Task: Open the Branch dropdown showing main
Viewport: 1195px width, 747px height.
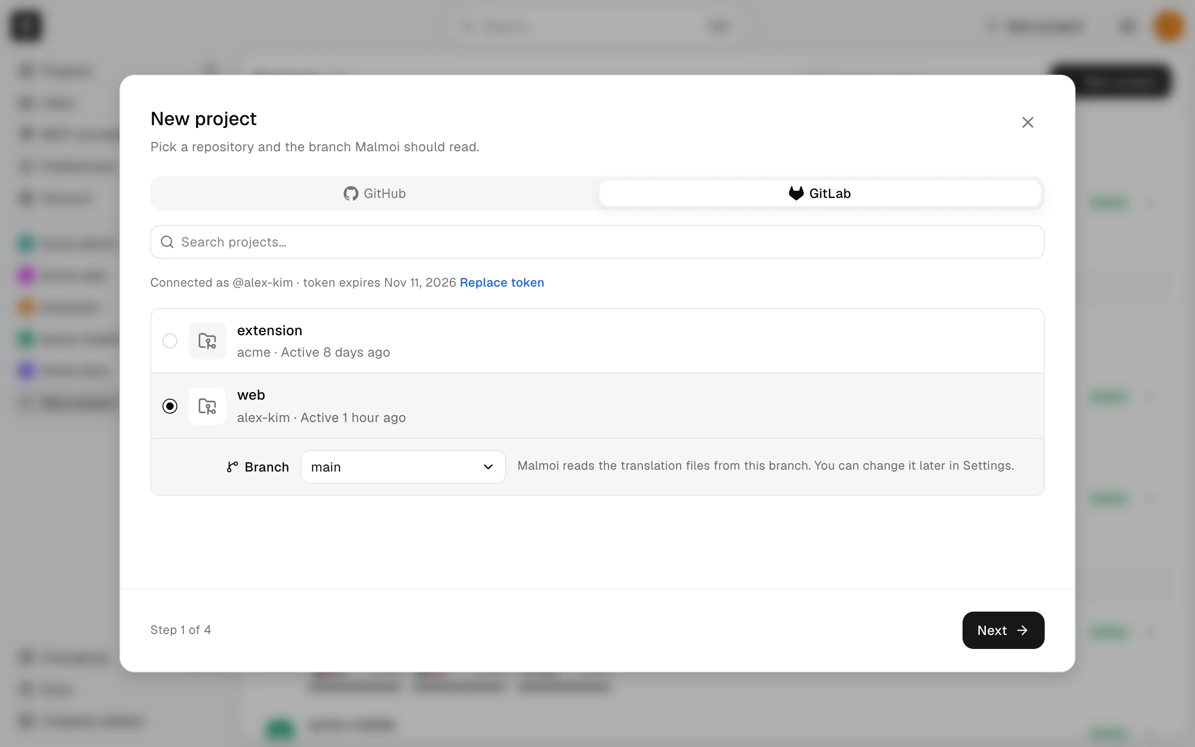Action: (x=403, y=467)
